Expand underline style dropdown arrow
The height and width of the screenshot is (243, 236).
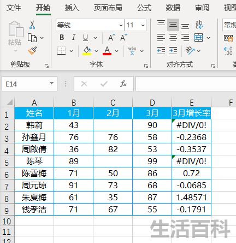pos(95,38)
